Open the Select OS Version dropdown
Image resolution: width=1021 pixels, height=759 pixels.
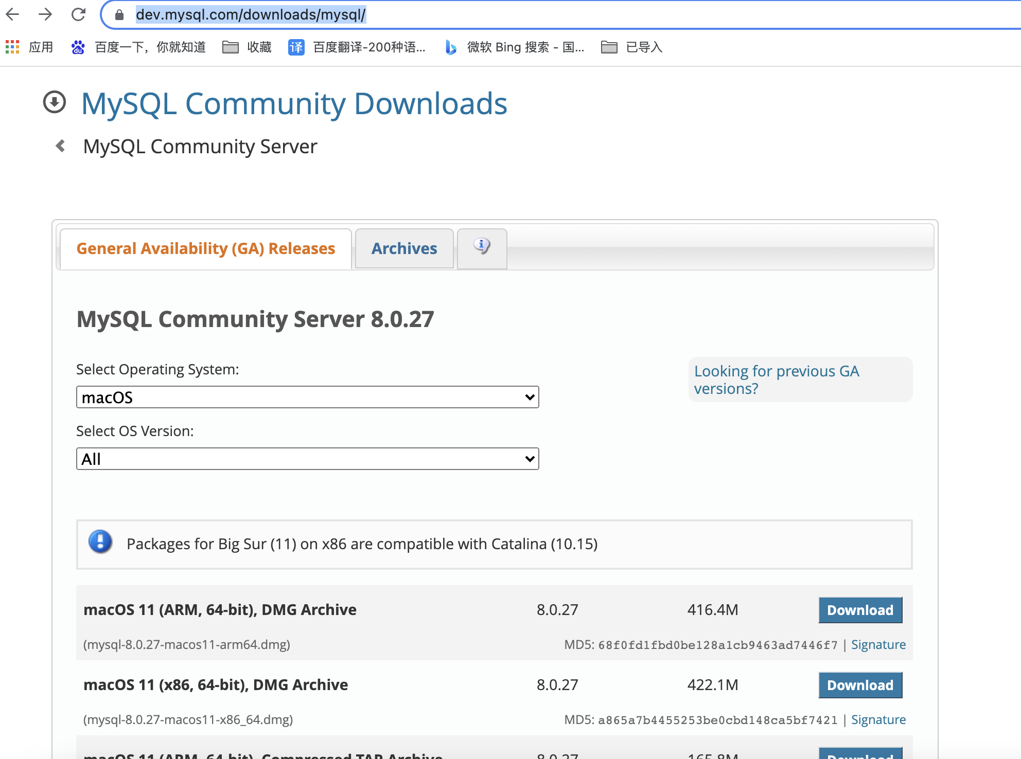click(307, 459)
